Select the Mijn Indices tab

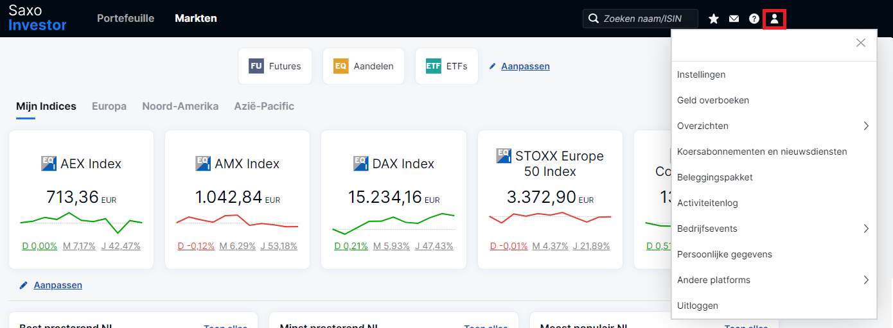(x=46, y=107)
